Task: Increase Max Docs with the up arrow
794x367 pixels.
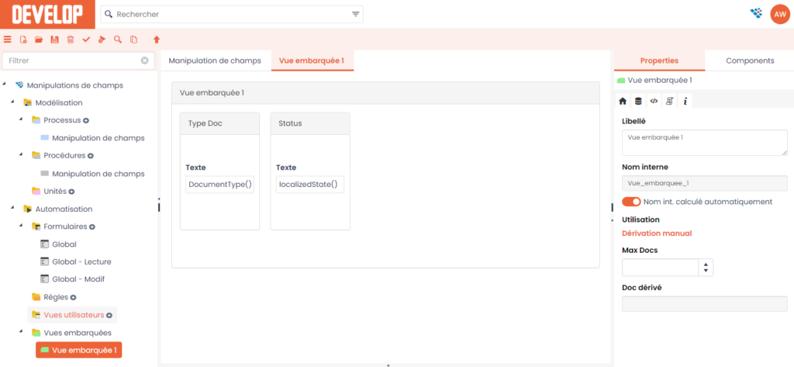Action: [705, 264]
